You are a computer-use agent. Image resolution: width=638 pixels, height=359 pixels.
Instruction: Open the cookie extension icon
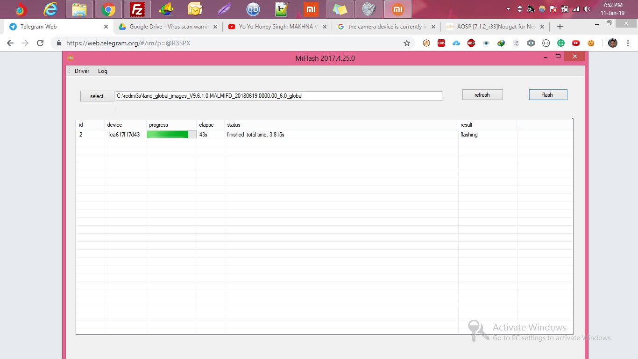591,43
